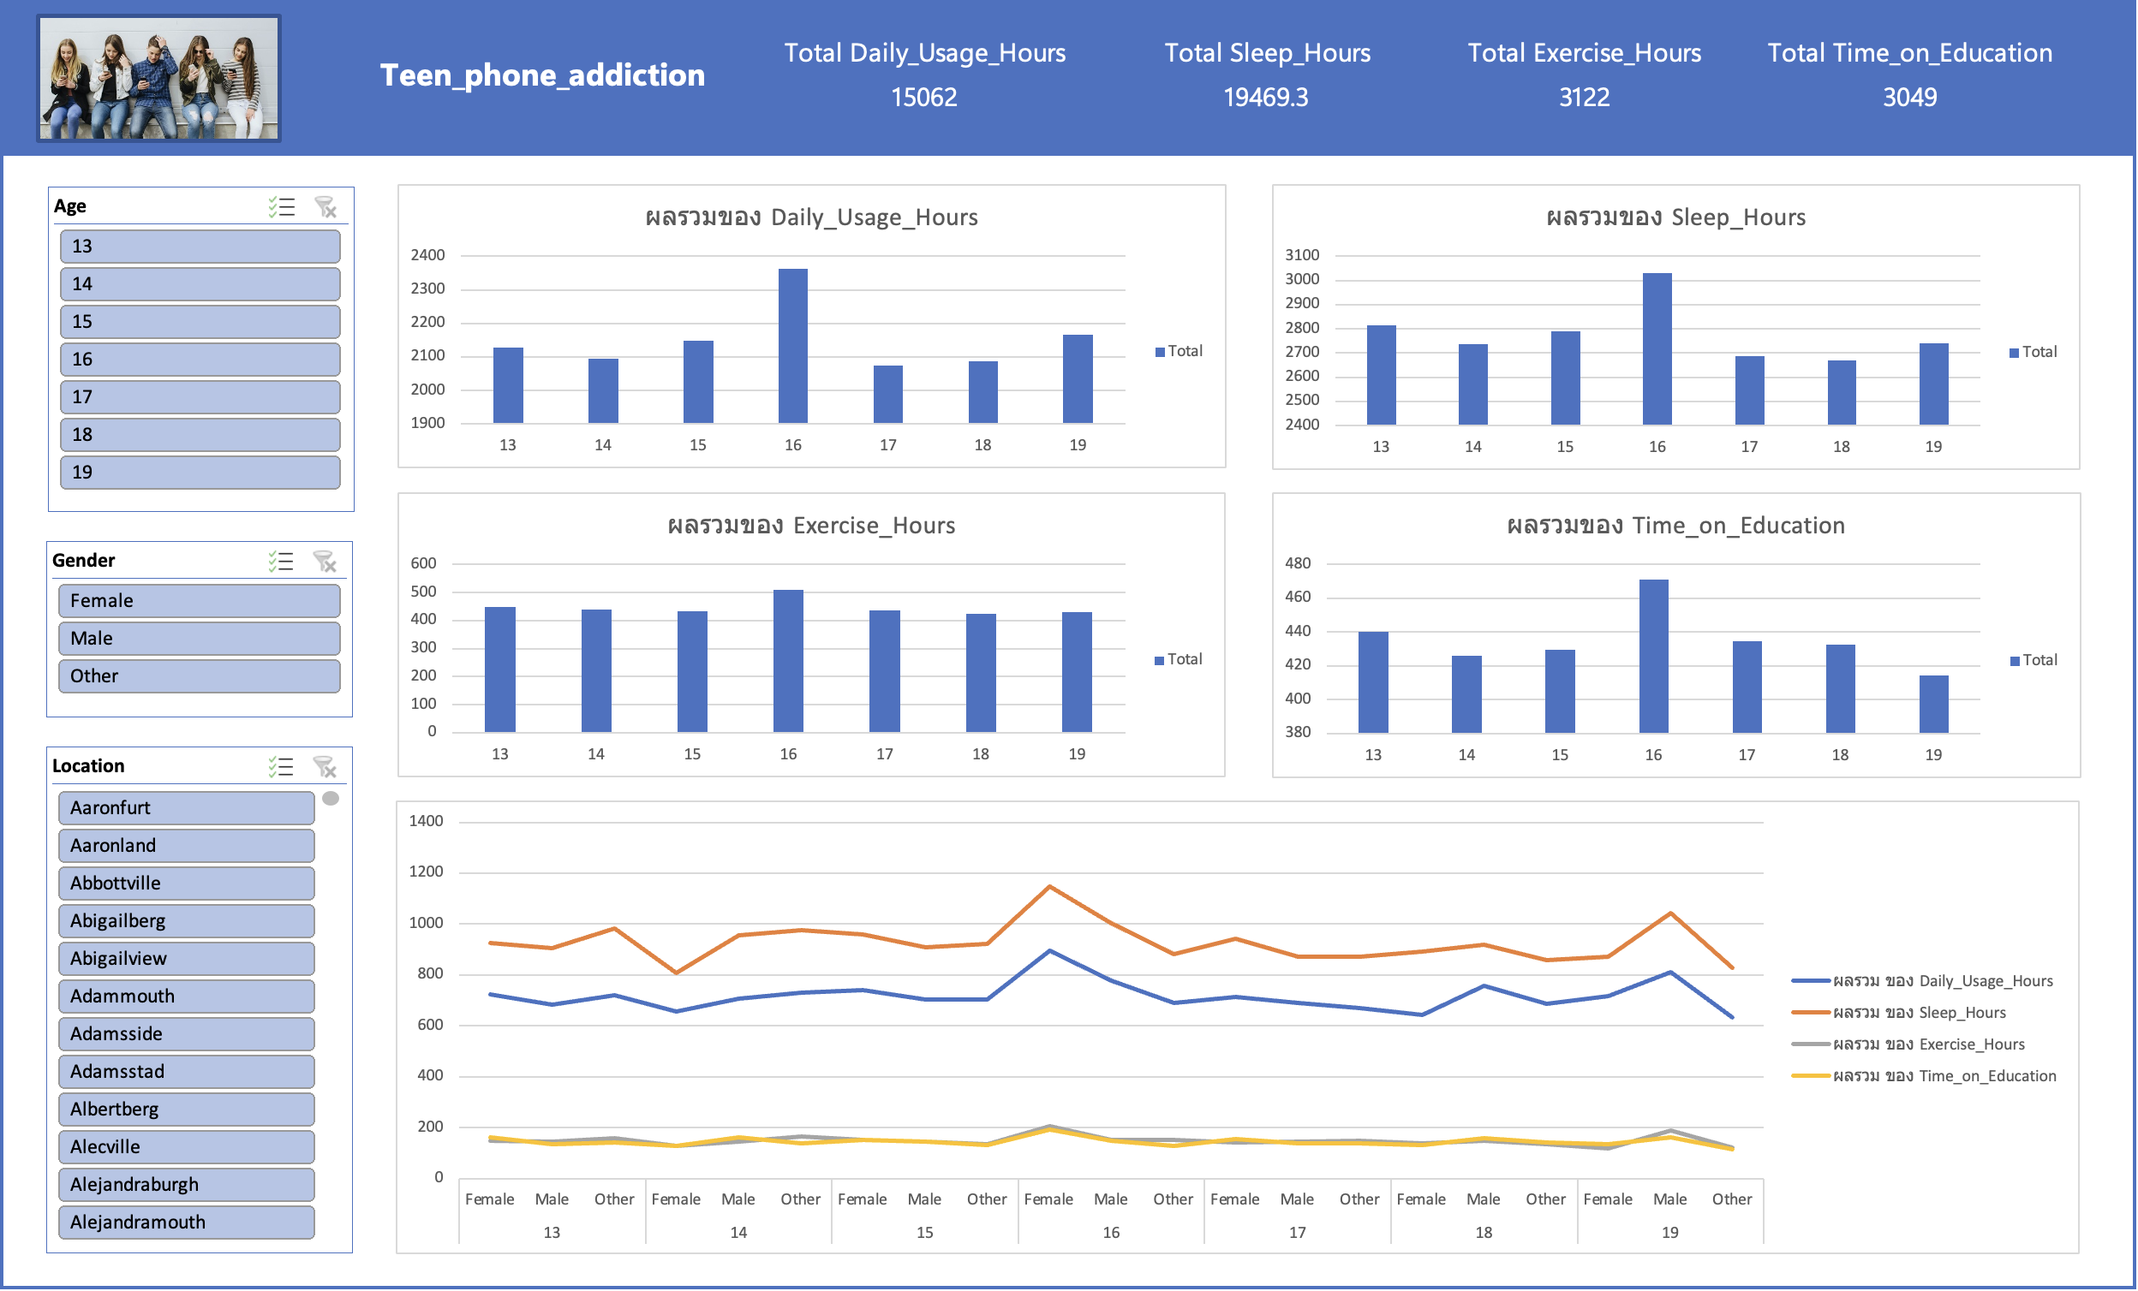
Task: Toggle multi-select icon in Location slicer
Action: coord(281,766)
